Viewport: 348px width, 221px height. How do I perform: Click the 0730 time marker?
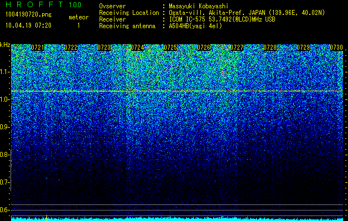click(x=336, y=48)
